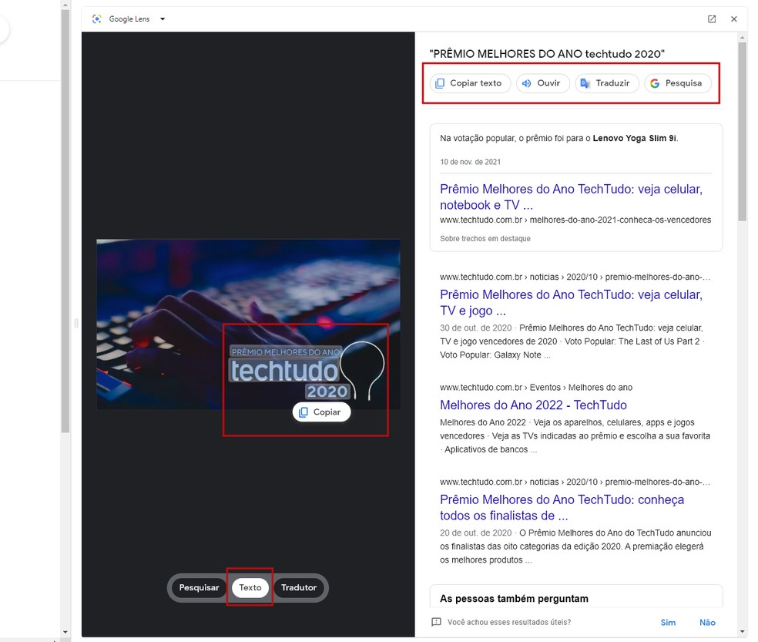Open featured snippet link about celular, notebook e TV

coord(571,197)
